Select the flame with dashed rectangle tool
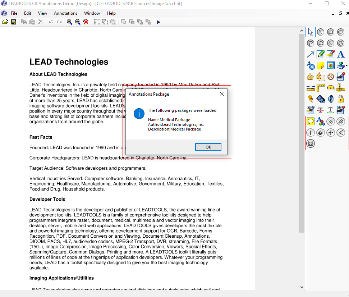 click(321, 77)
